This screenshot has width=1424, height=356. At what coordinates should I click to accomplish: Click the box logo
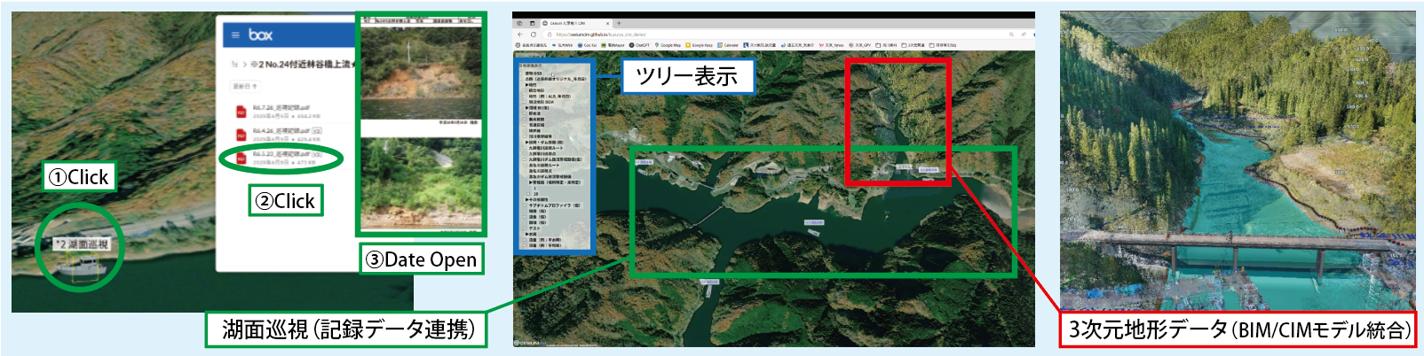coord(260,35)
